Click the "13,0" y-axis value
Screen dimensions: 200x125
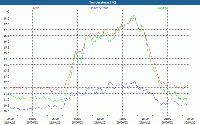pos(7,76)
